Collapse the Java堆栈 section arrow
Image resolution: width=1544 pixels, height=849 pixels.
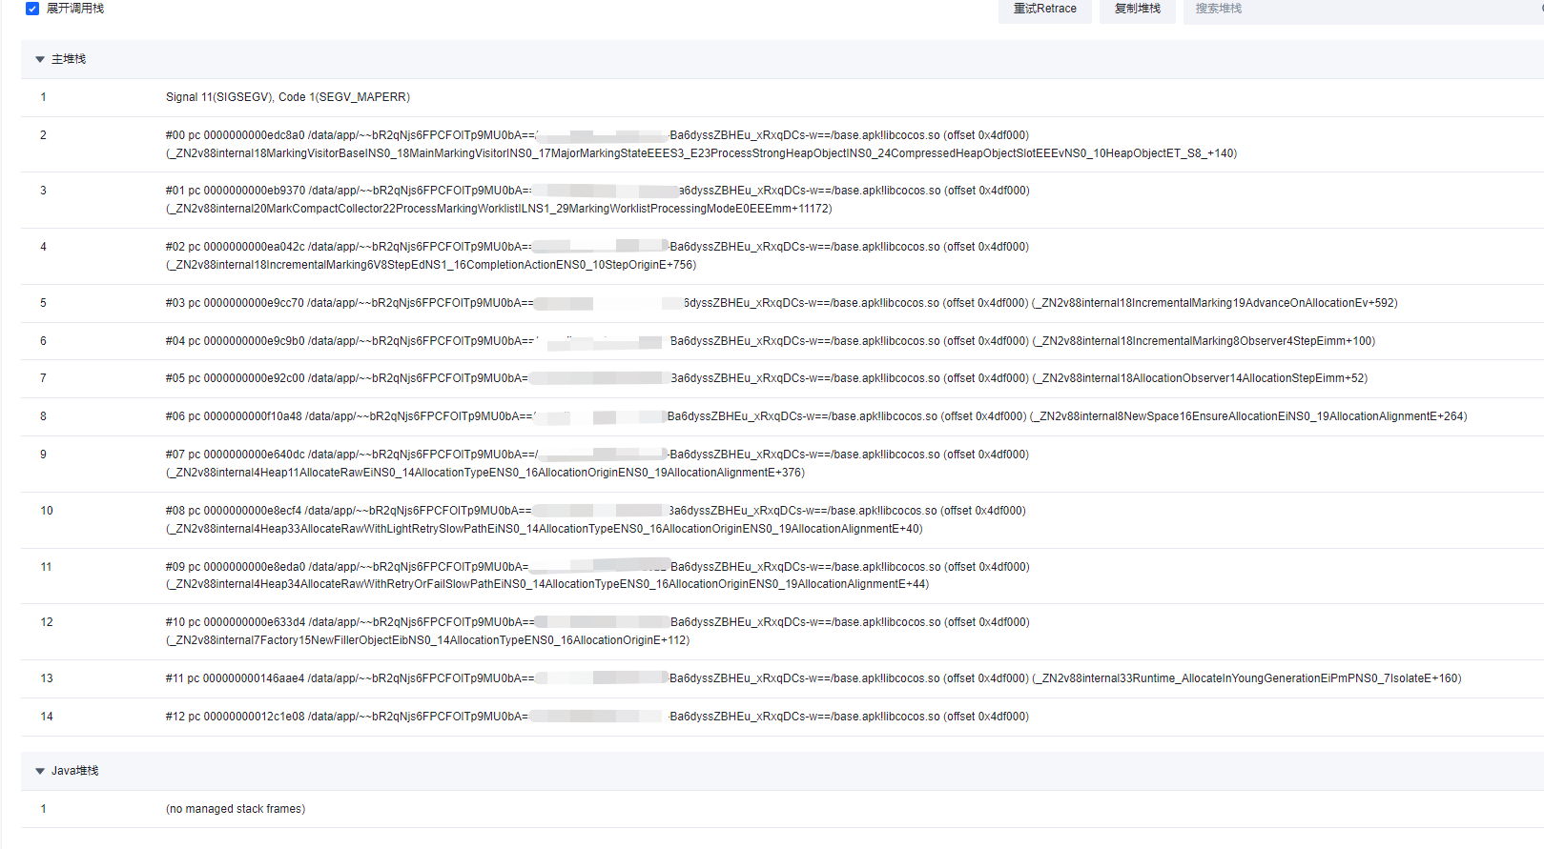40,771
